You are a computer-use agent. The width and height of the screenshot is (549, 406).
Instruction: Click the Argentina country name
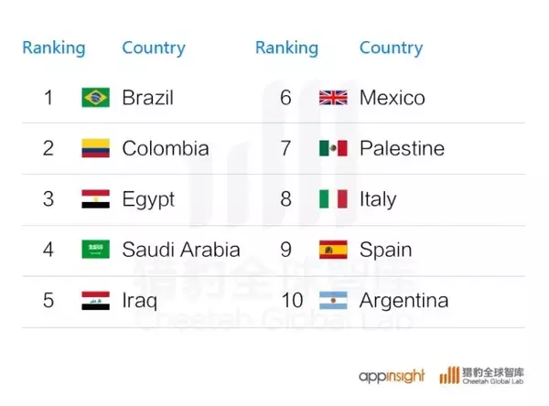(404, 300)
